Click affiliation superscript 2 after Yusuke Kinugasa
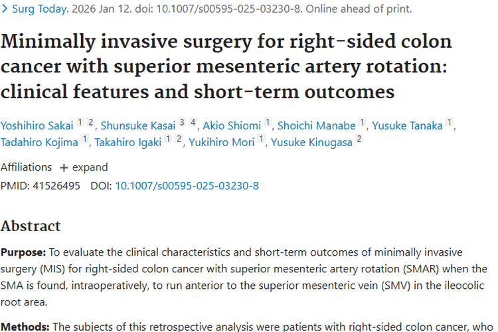Screen dimensions: 498x332 359,139
